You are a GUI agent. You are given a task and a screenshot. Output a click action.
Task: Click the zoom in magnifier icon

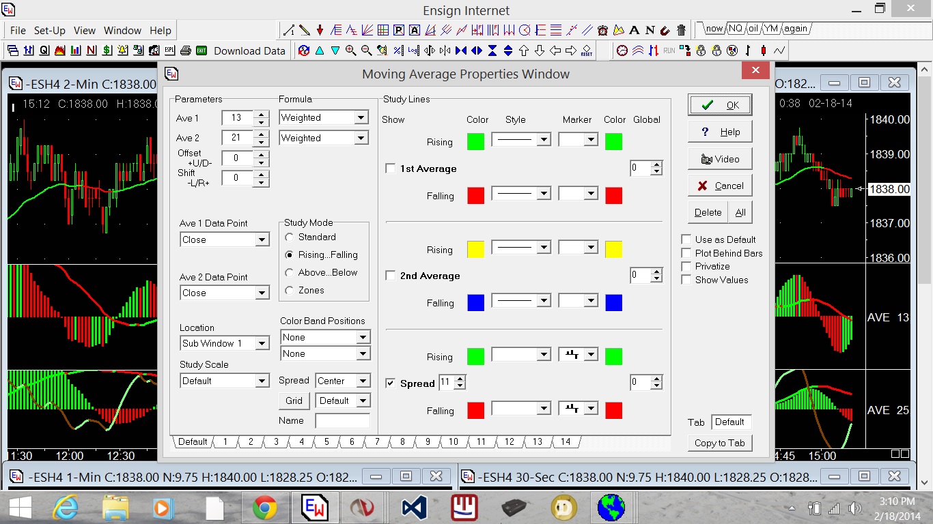coord(351,50)
